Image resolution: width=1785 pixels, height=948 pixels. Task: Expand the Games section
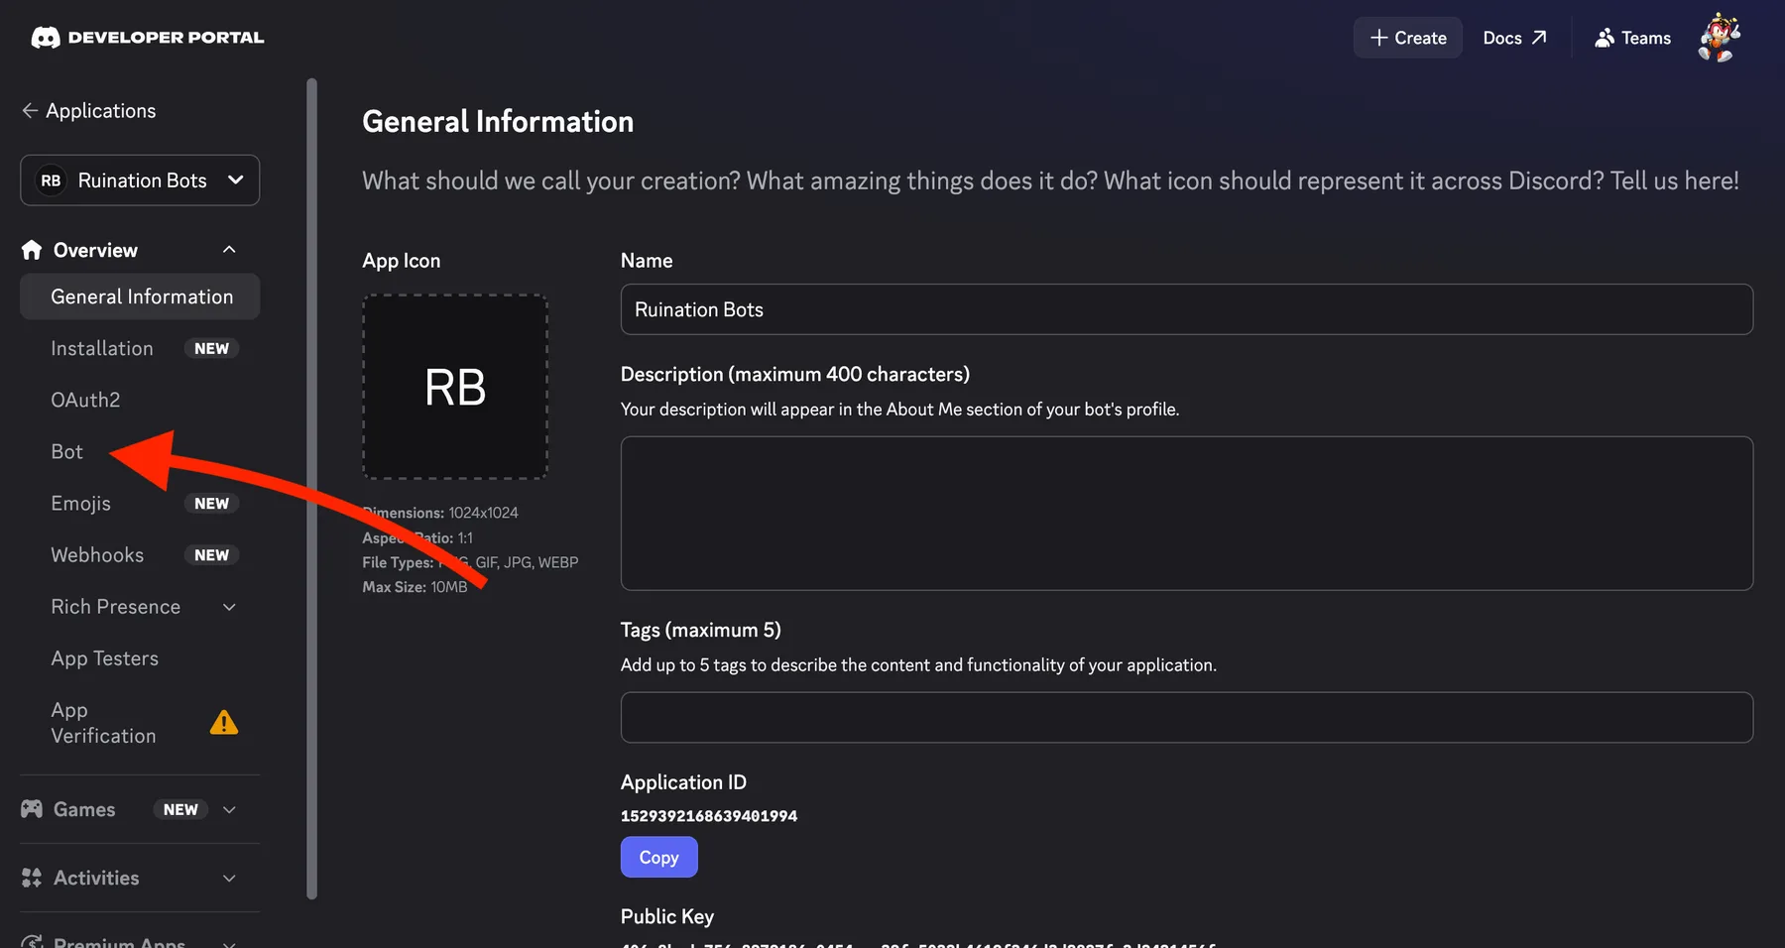pos(229,809)
